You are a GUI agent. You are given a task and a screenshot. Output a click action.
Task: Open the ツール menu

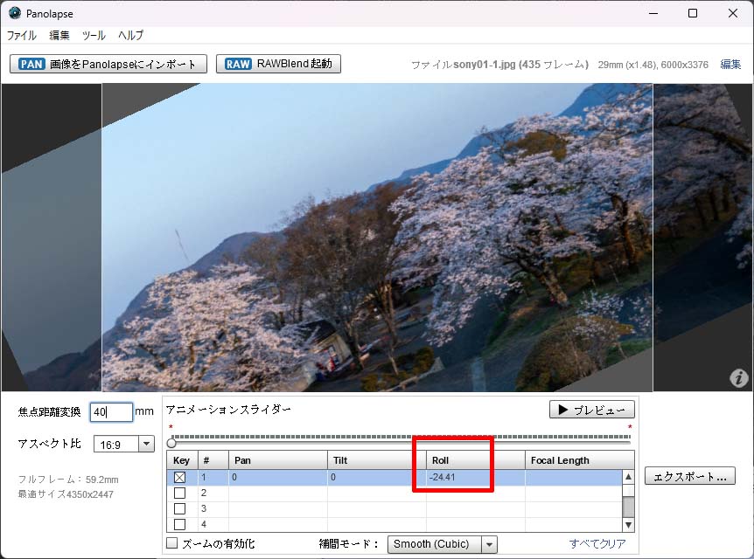(x=94, y=36)
